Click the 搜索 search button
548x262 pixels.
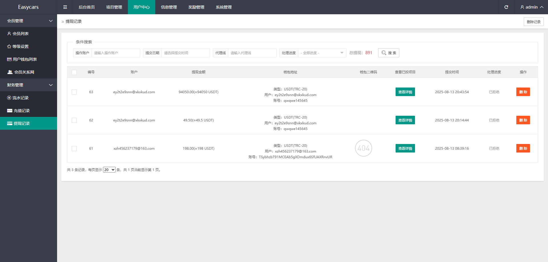click(388, 53)
